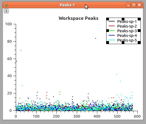Select the Workspace Peaks plot title
The width and height of the screenshot is (146, 124).
click(x=79, y=18)
